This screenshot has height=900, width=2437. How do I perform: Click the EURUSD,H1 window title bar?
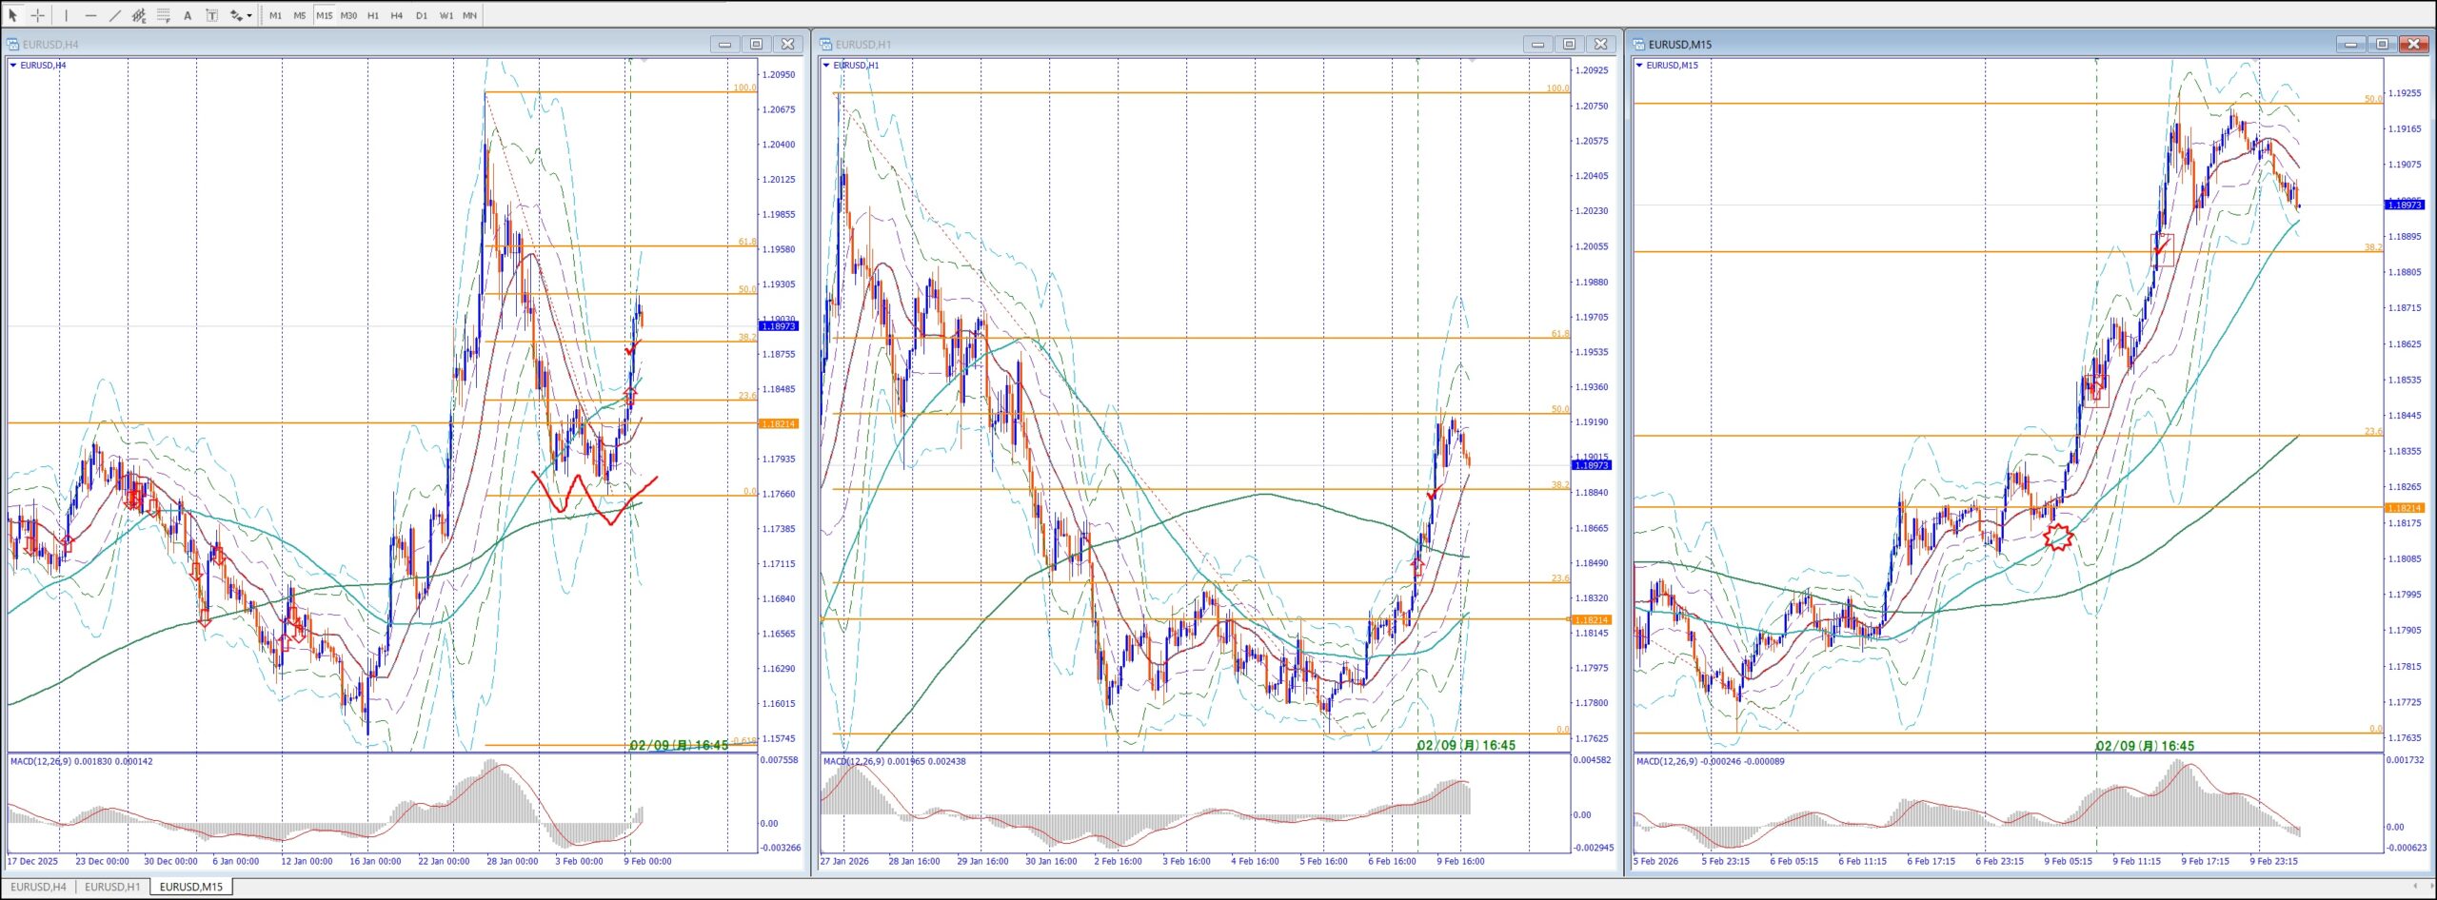(x=1142, y=44)
